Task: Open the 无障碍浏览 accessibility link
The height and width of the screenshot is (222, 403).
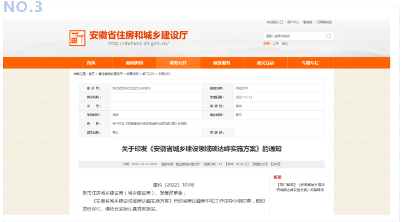Action: (x=324, y=22)
